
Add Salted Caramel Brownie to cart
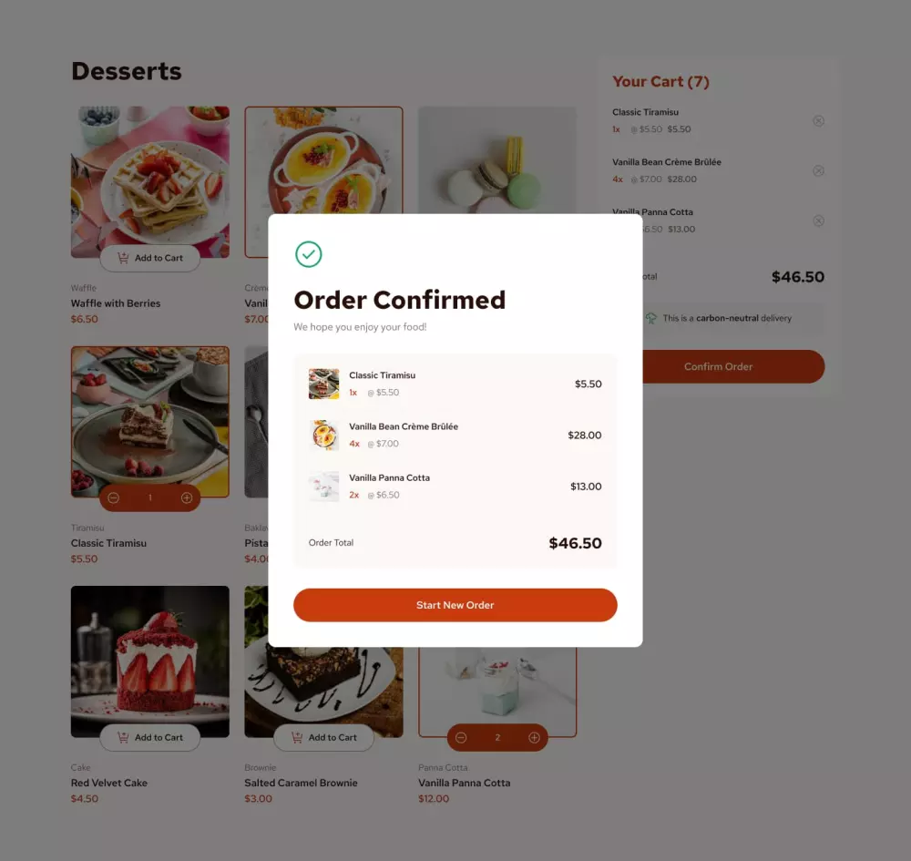pyautogui.click(x=323, y=737)
